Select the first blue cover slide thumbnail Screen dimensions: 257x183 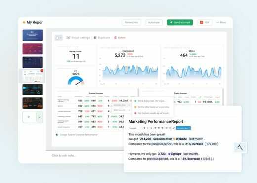(33, 35)
